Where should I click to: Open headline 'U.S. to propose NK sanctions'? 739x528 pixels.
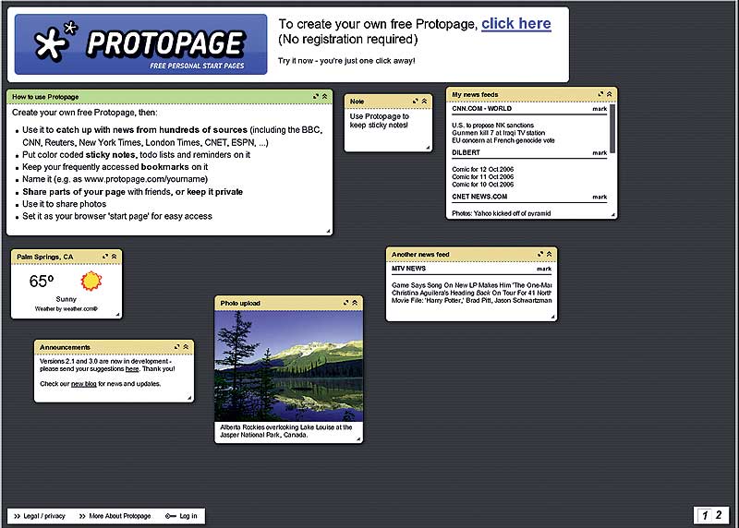point(492,126)
